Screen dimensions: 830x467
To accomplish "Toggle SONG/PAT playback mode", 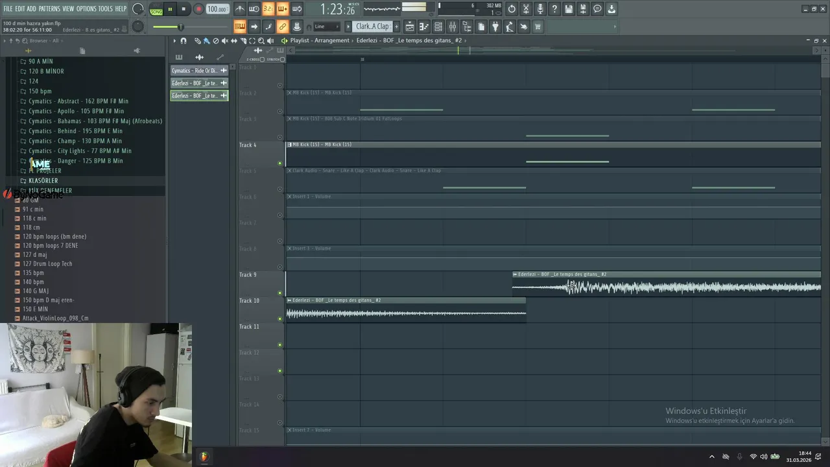I will (x=156, y=10).
